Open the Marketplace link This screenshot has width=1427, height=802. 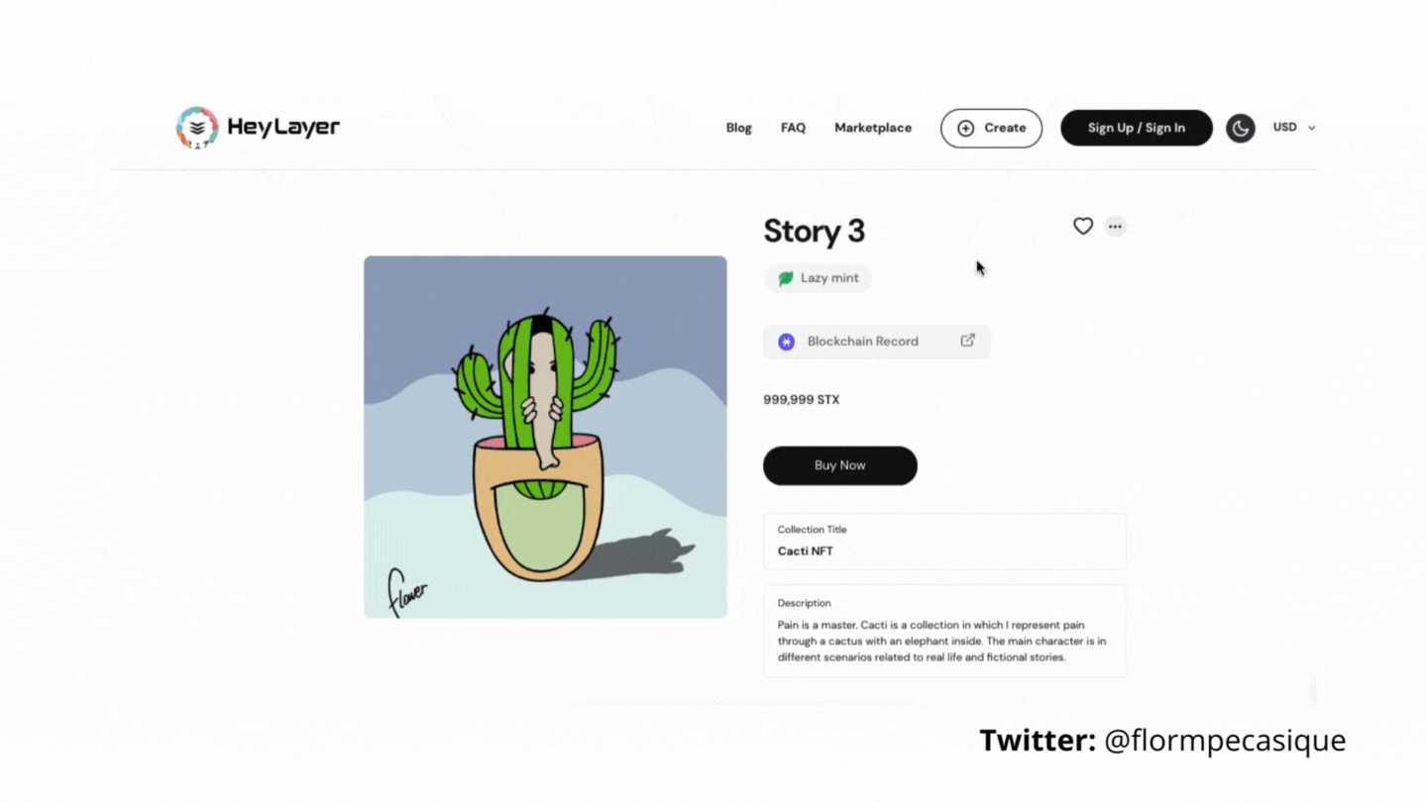[873, 128]
